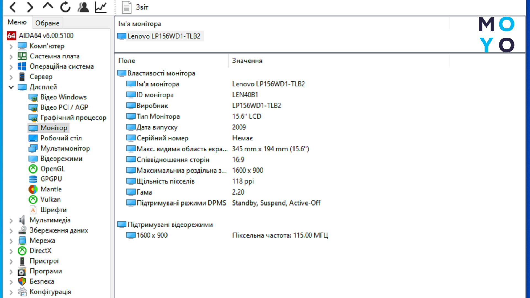
Task: Click the Ім'я монітора column header
Action: tap(282, 24)
